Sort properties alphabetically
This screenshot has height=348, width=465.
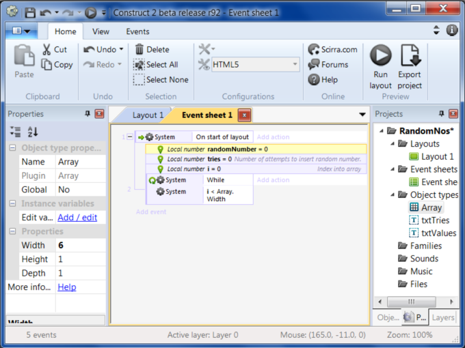(33, 132)
